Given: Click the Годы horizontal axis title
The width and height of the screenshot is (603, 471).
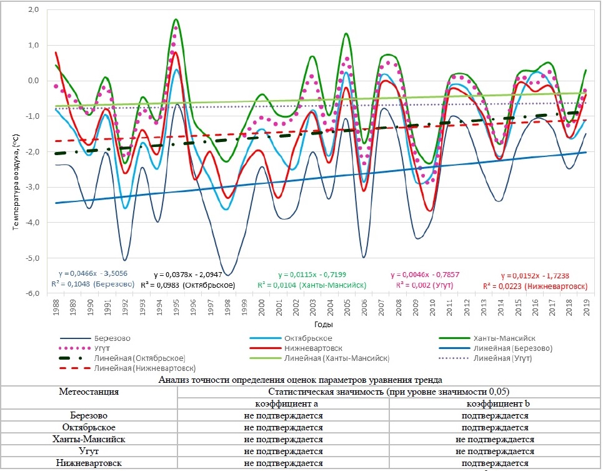Looking at the screenshot, I should [x=322, y=325].
